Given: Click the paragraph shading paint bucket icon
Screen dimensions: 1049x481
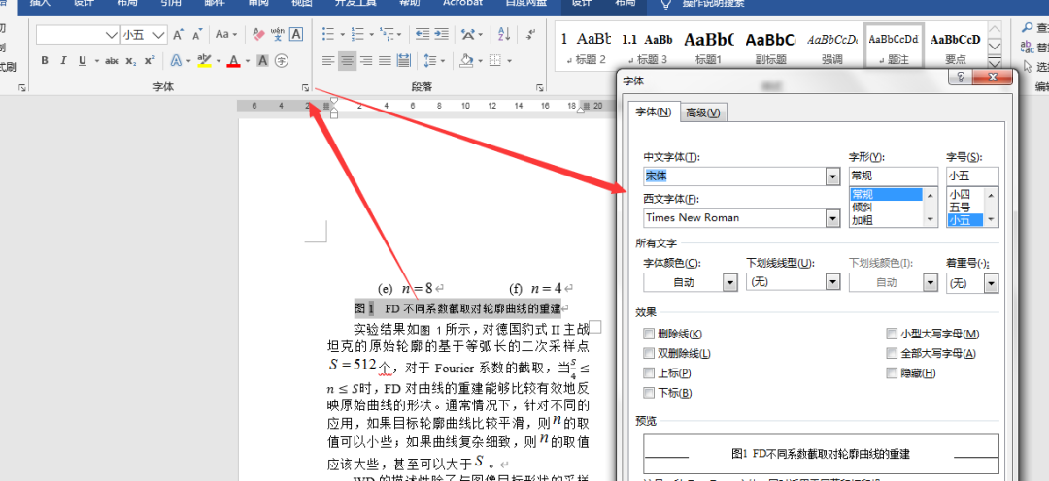Looking at the screenshot, I should [x=467, y=61].
